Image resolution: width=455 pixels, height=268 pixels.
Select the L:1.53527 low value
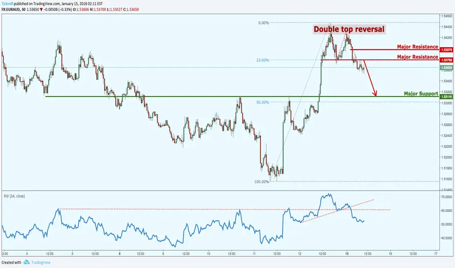point(115,9)
